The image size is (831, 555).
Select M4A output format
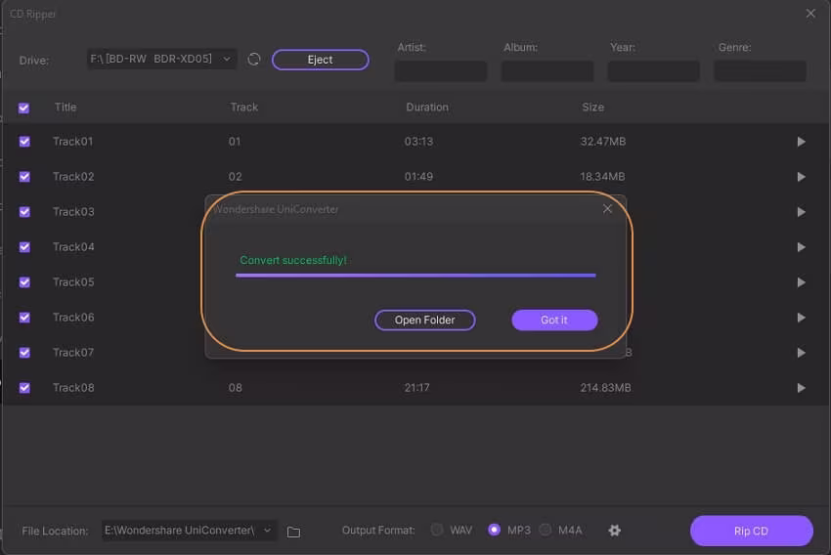point(545,530)
